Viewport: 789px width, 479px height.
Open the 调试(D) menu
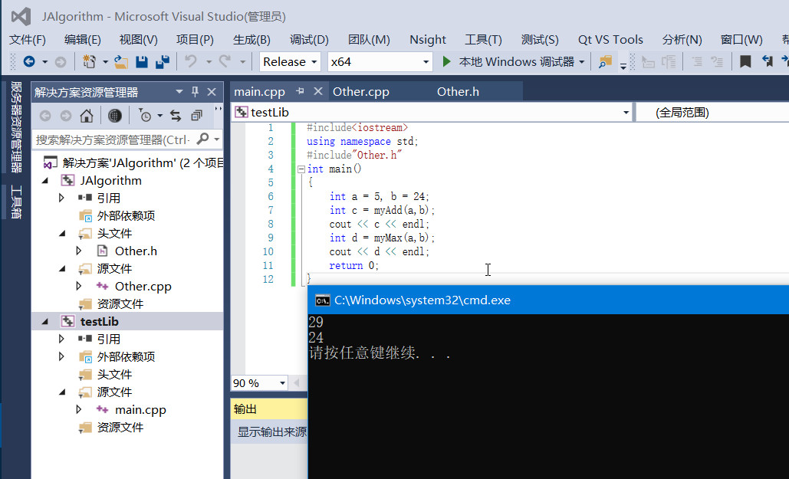click(309, 40)
